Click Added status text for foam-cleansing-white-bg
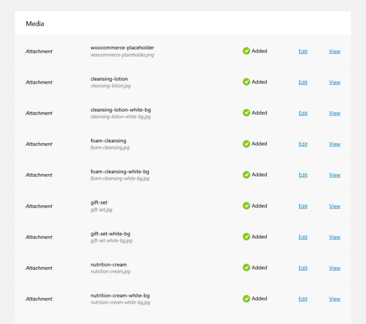366x324 pixels. 259,174
